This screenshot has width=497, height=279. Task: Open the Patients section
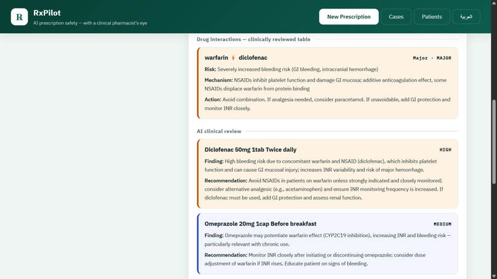click(x=432, y=17)
